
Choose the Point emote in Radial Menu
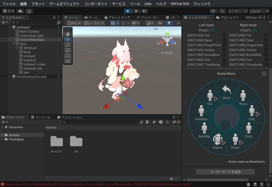point(249,130)
